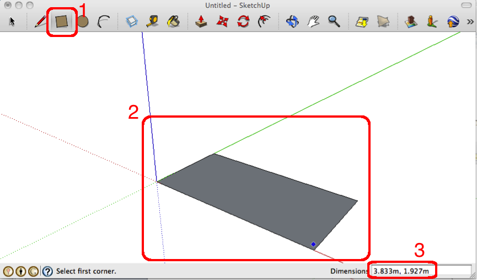Screen dimensions: 477x280
Task: Select the arrow Select tool
Action: click(x=13, y=22)
